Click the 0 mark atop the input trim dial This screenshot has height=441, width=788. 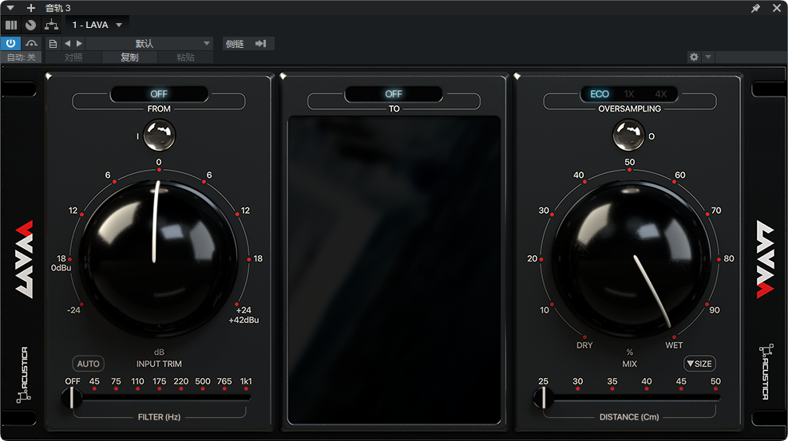159,162
